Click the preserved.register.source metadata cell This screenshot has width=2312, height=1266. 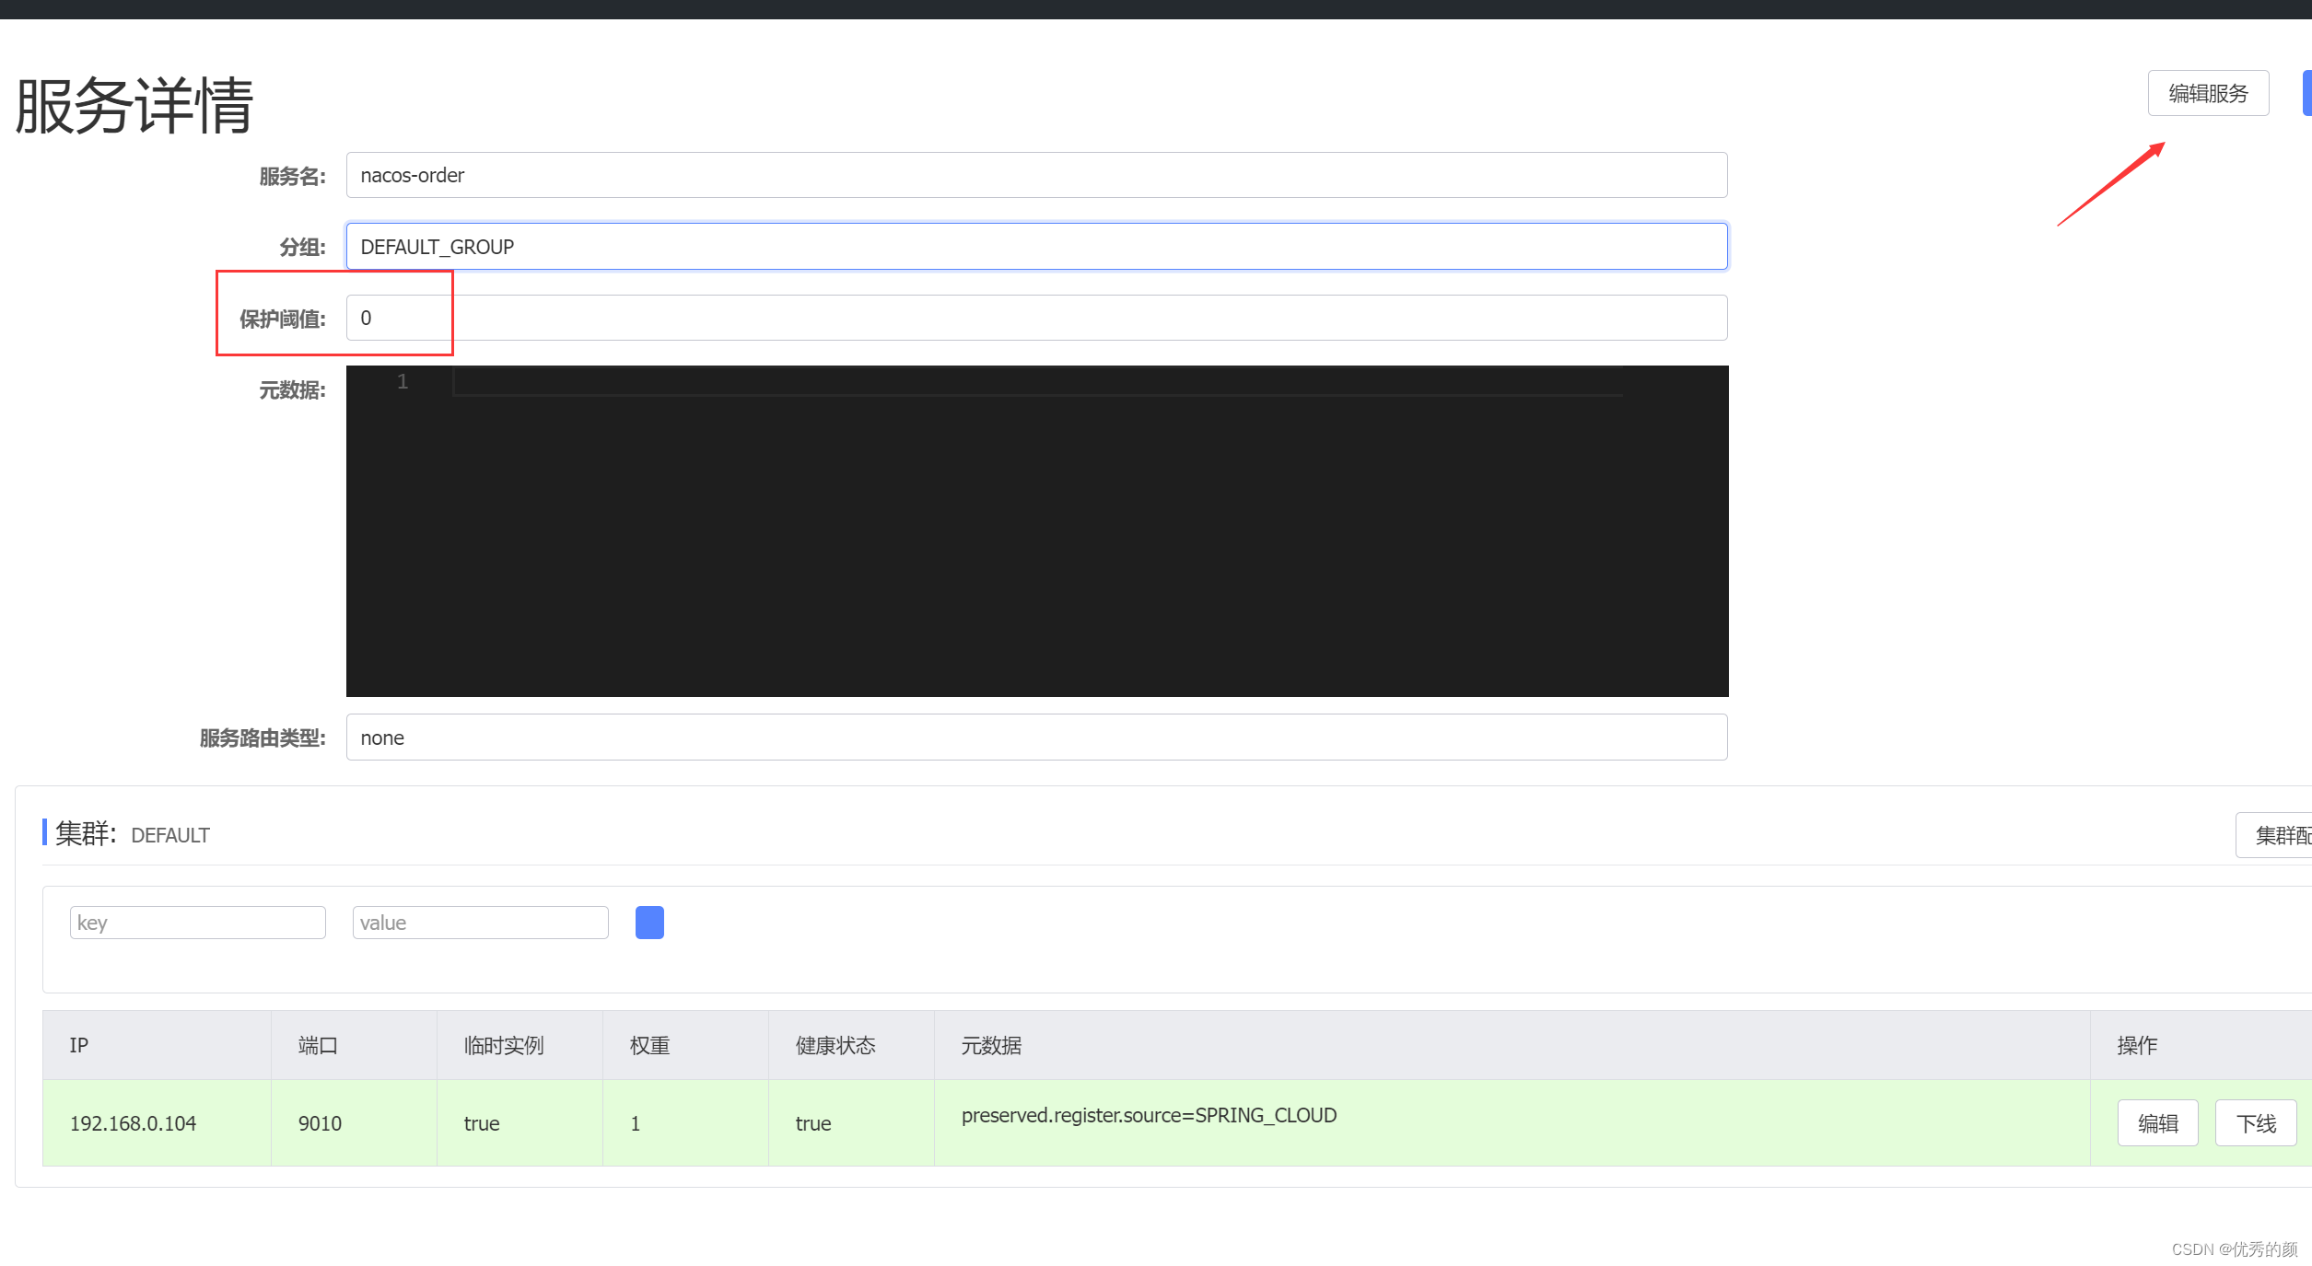(x=1148, y=1116)
